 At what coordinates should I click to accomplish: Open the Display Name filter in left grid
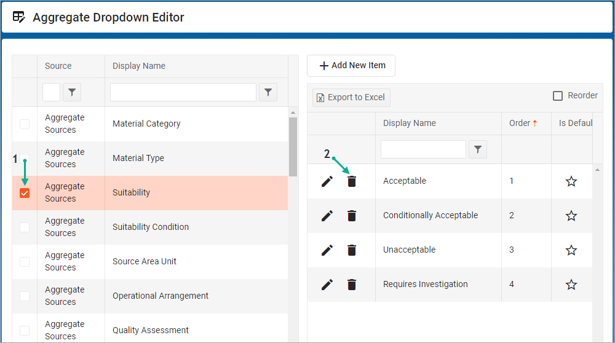(x=268, y=92)
